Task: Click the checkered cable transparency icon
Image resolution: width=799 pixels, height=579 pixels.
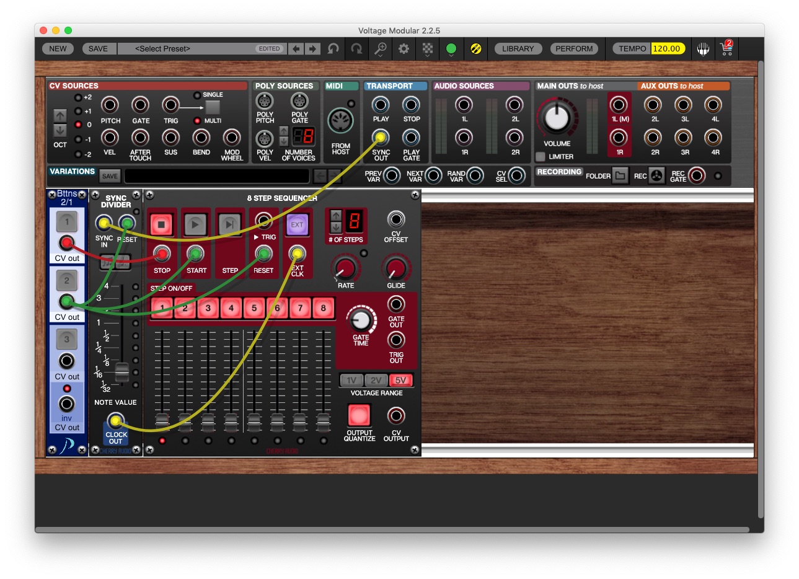Action: pyautogui.click(x=428, y=48)
